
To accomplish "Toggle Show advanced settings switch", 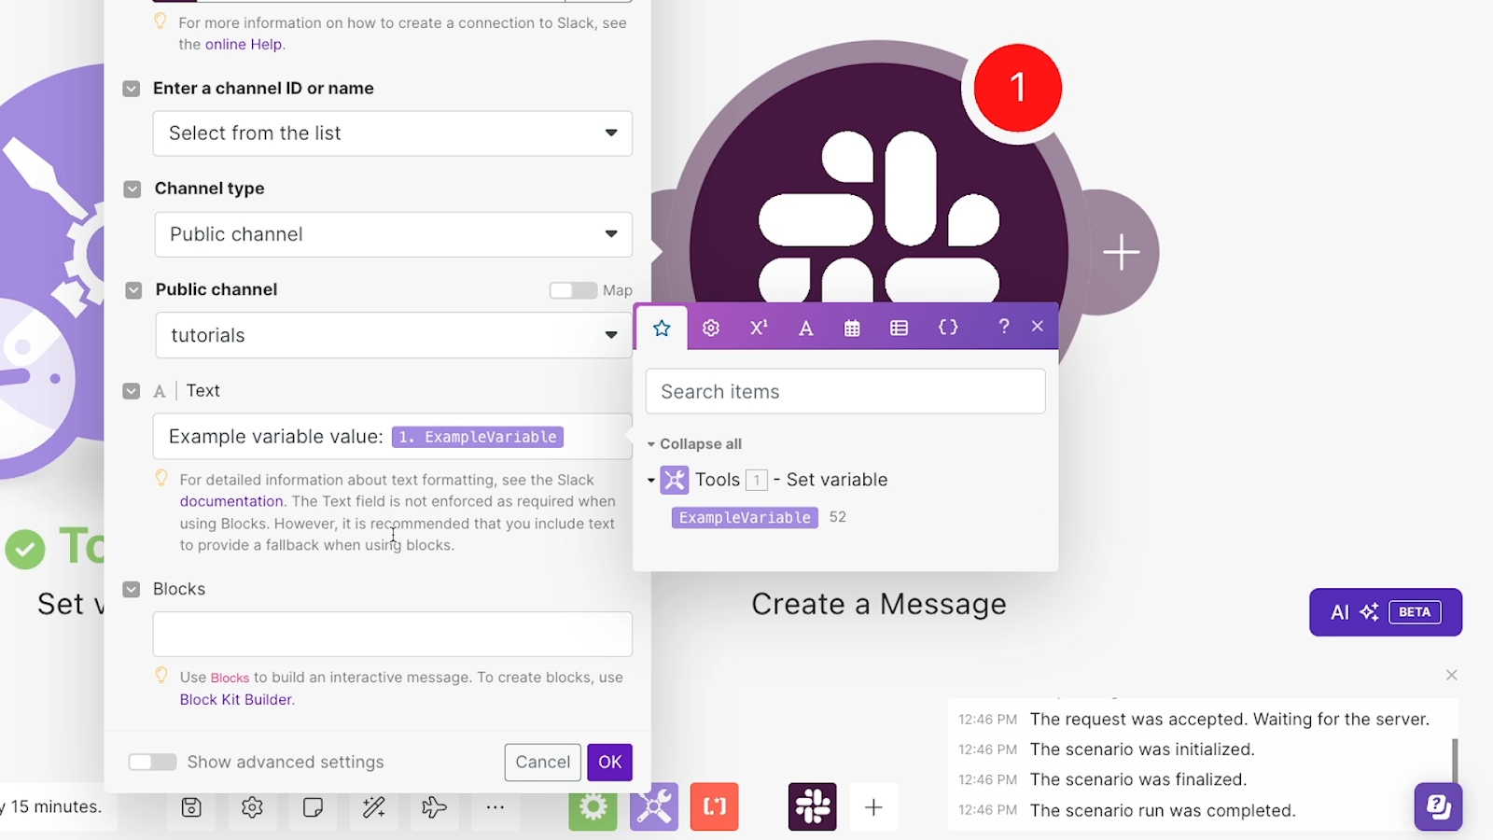I will (152, 763).
